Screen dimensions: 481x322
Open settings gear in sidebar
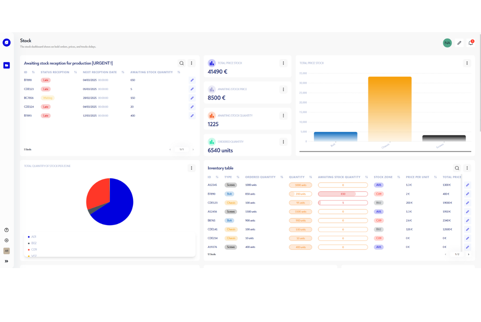[x=6, y=240]
